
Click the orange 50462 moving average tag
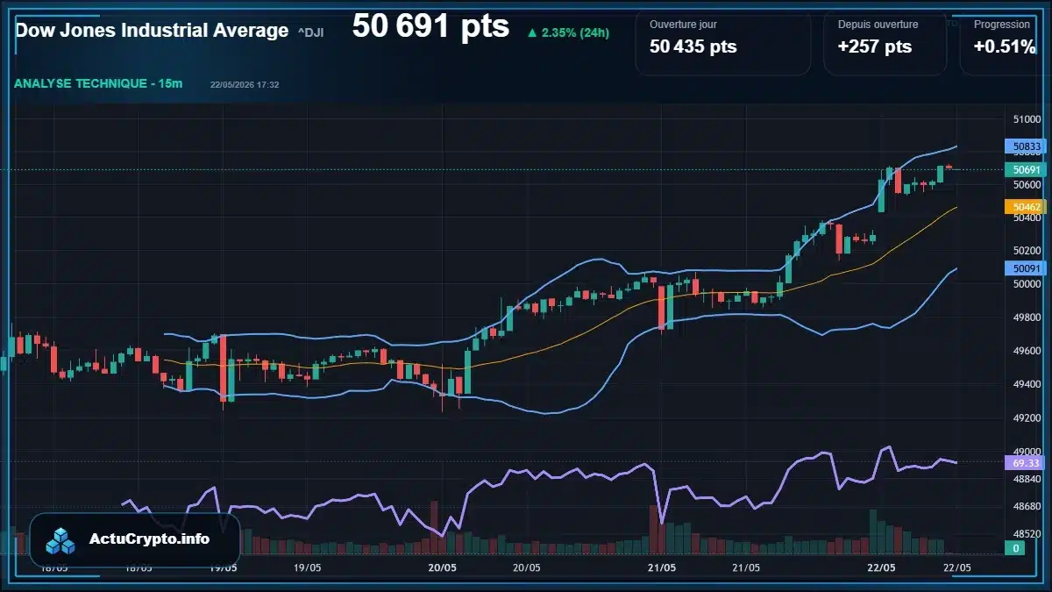(1026, 207)
